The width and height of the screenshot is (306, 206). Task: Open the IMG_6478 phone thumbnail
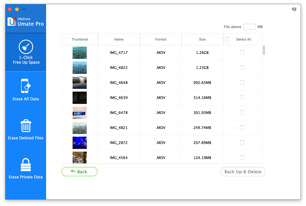pyautogui.click(x=80, y=112)
